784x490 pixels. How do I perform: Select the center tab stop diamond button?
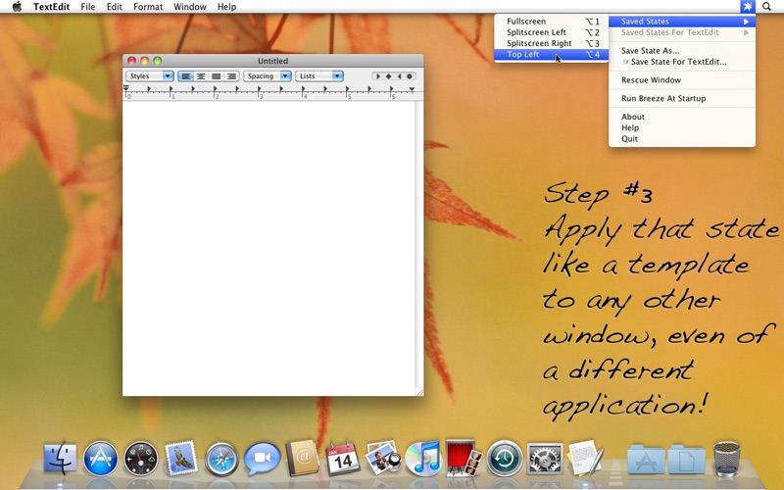coord(388,76)
